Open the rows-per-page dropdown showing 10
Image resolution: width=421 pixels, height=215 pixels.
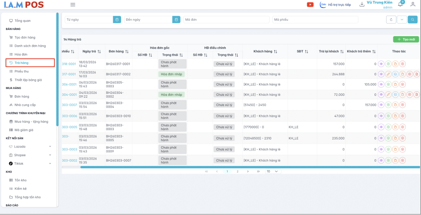pyautogui.click(x=273, y=171)
